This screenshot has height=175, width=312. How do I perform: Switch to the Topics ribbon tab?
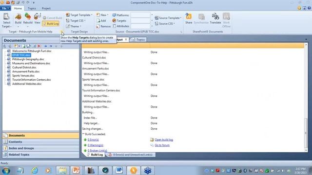coord(32,8)
